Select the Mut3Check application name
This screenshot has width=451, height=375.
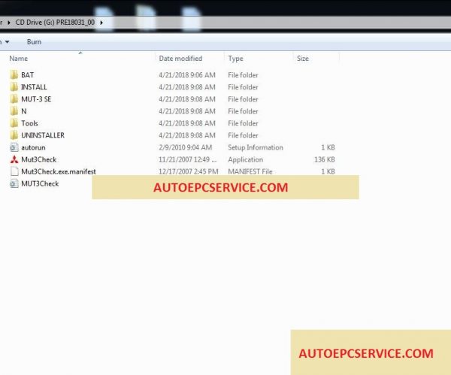click(x=39, y=159)
